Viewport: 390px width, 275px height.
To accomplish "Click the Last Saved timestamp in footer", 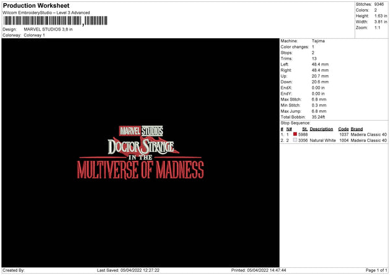I will 128,270.
